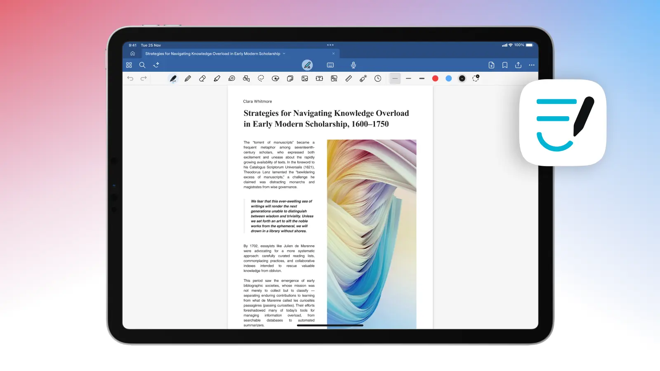This screenshot has height=371, width=660.
Task: Go to the home library tab
Action: click(x=132, y=54)
